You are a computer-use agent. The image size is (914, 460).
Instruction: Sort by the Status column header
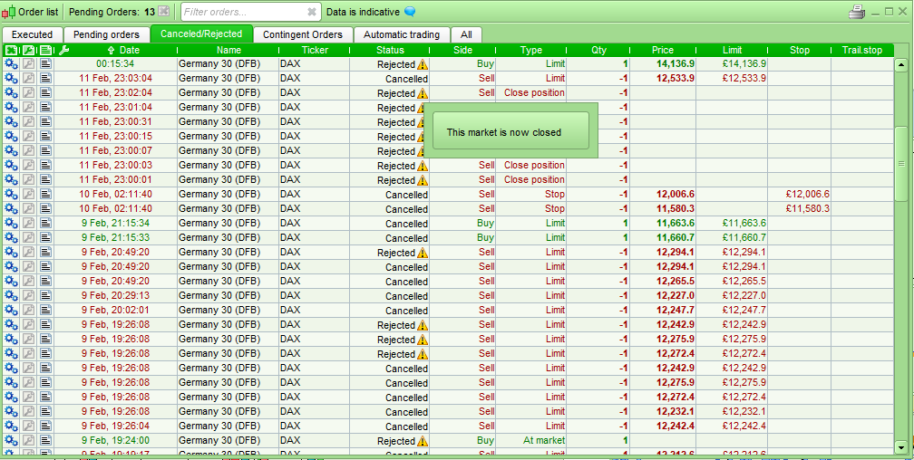pos(390,50)
